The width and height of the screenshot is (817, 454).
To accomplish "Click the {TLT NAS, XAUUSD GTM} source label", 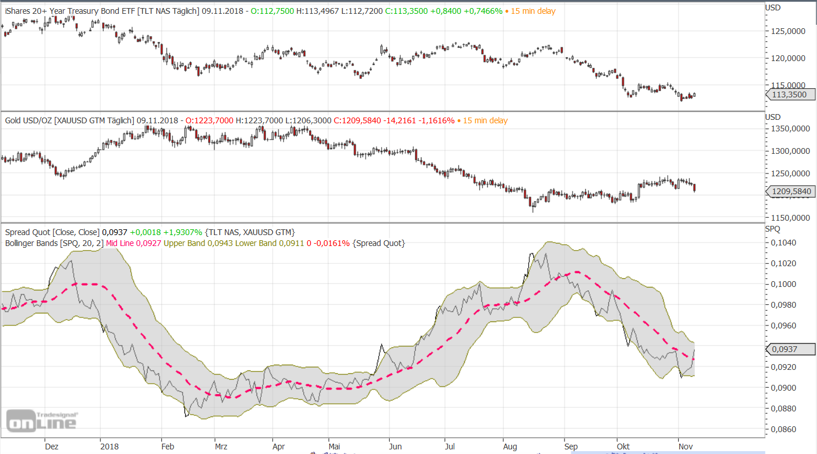I will point(250,232).
